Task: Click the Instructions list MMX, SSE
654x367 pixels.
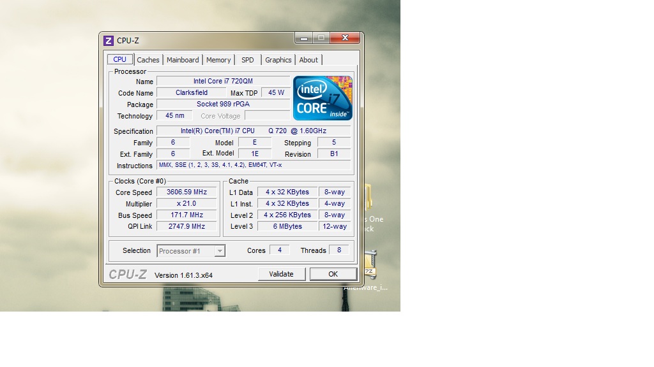Action: pyautogui.click(x=254, y=165)
